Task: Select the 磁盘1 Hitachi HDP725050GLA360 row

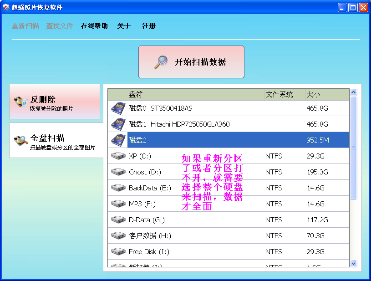Action: pos(229,124)
